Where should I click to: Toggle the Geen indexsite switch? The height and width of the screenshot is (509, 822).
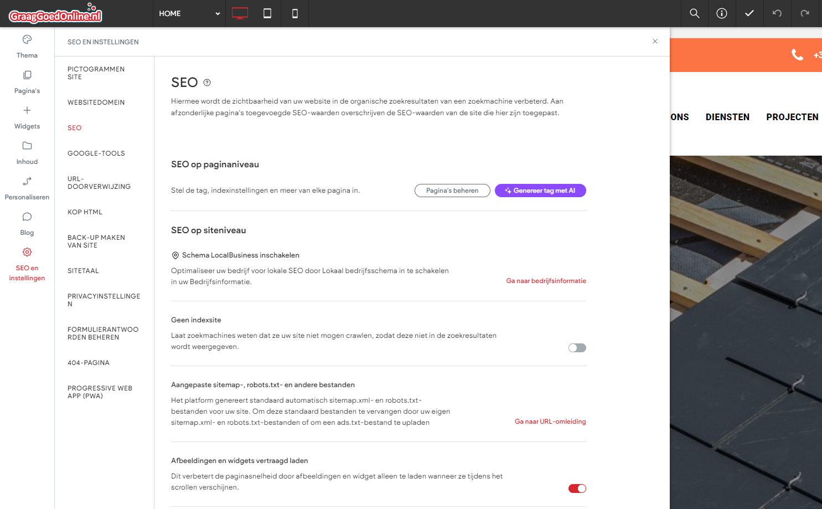(x=577, y=348)
